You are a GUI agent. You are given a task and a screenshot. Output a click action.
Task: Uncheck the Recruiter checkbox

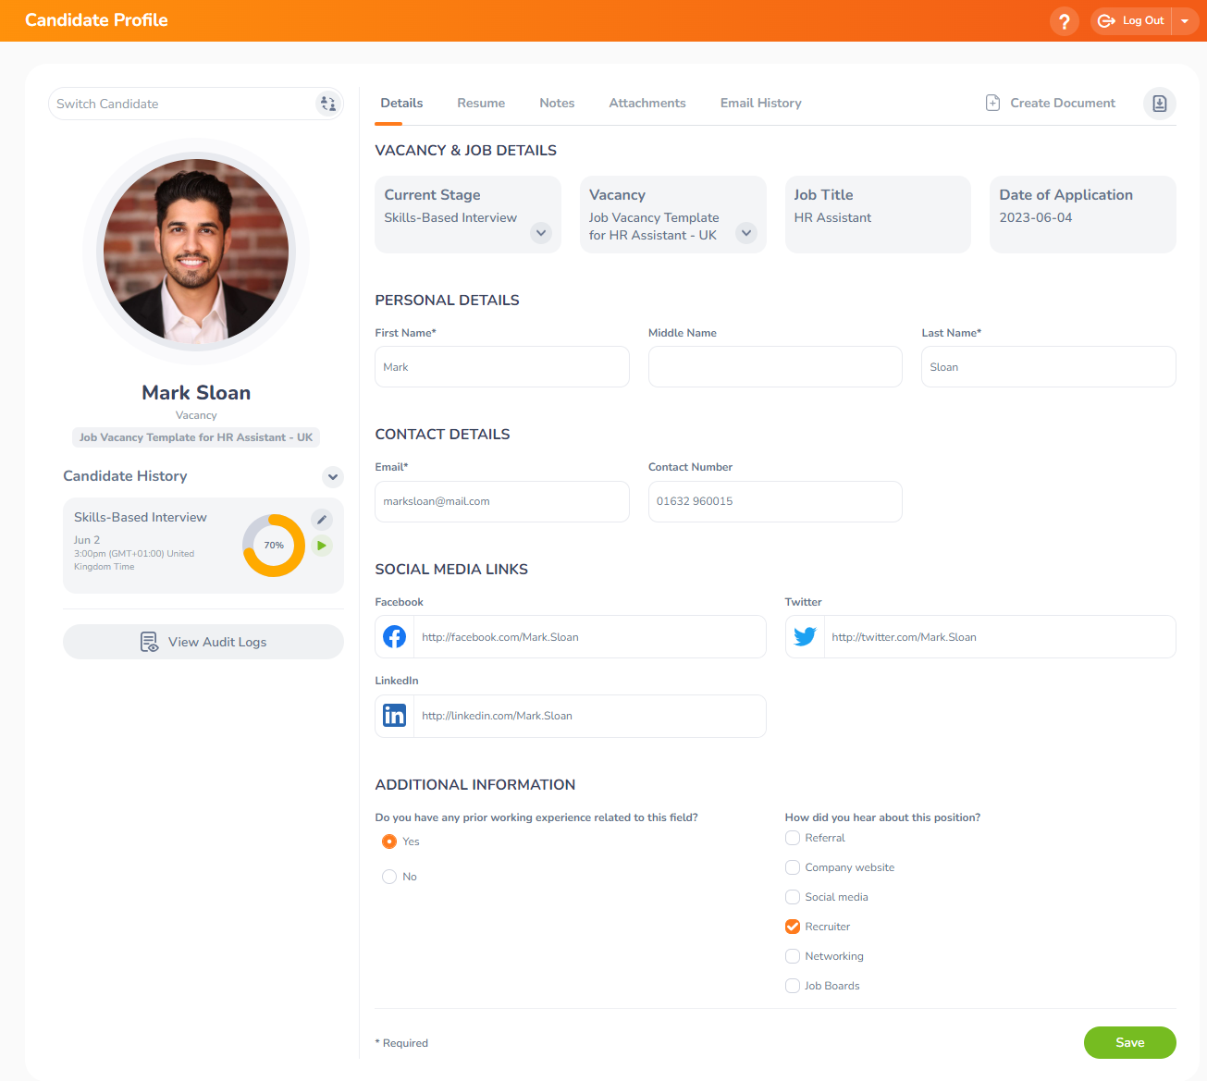[792, 926]
